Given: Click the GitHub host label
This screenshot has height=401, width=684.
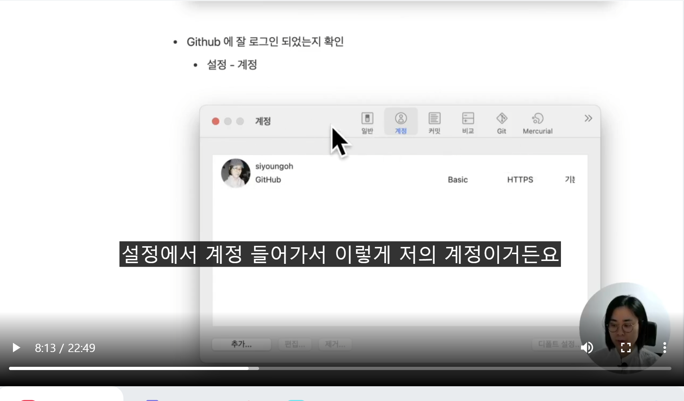Looking at the screenshot, I should [x=268, y=180].
